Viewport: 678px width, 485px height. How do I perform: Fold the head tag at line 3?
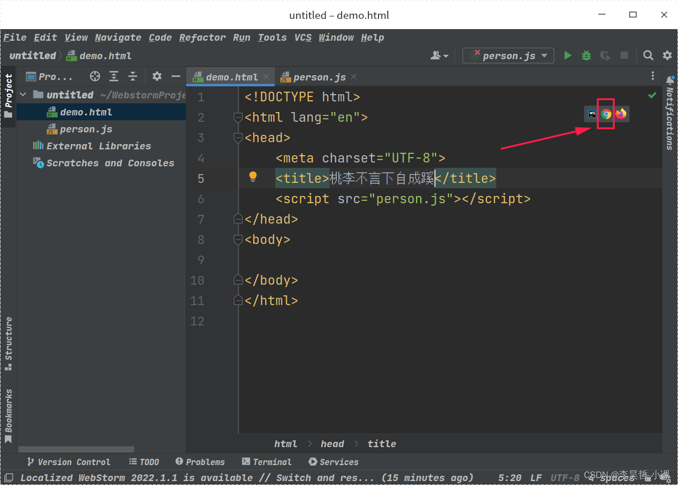coord(238,138)
